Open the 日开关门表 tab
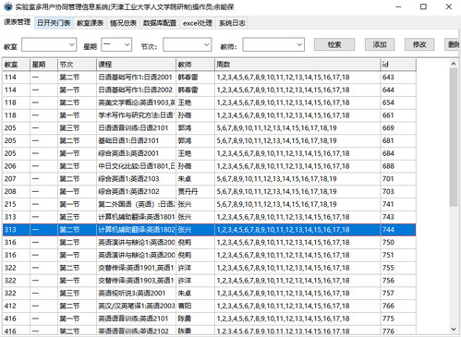The image size is (461, 337). point(54,23)
